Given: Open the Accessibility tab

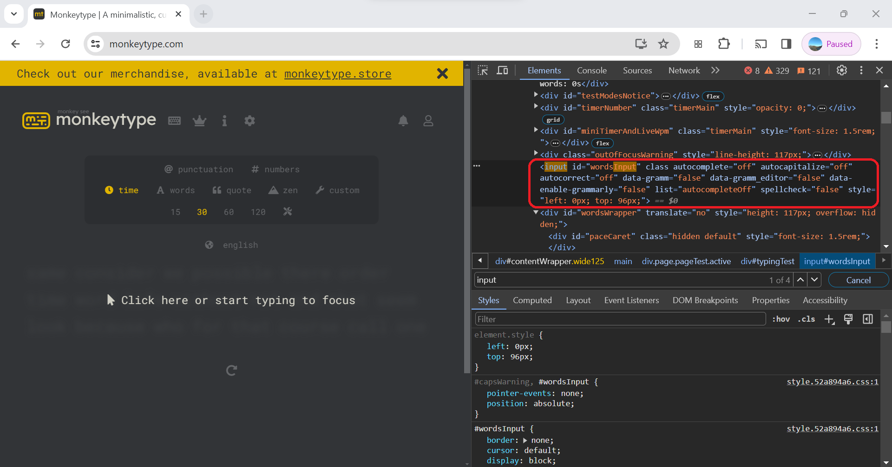Looking at the screenshot, I should [825, 300].
